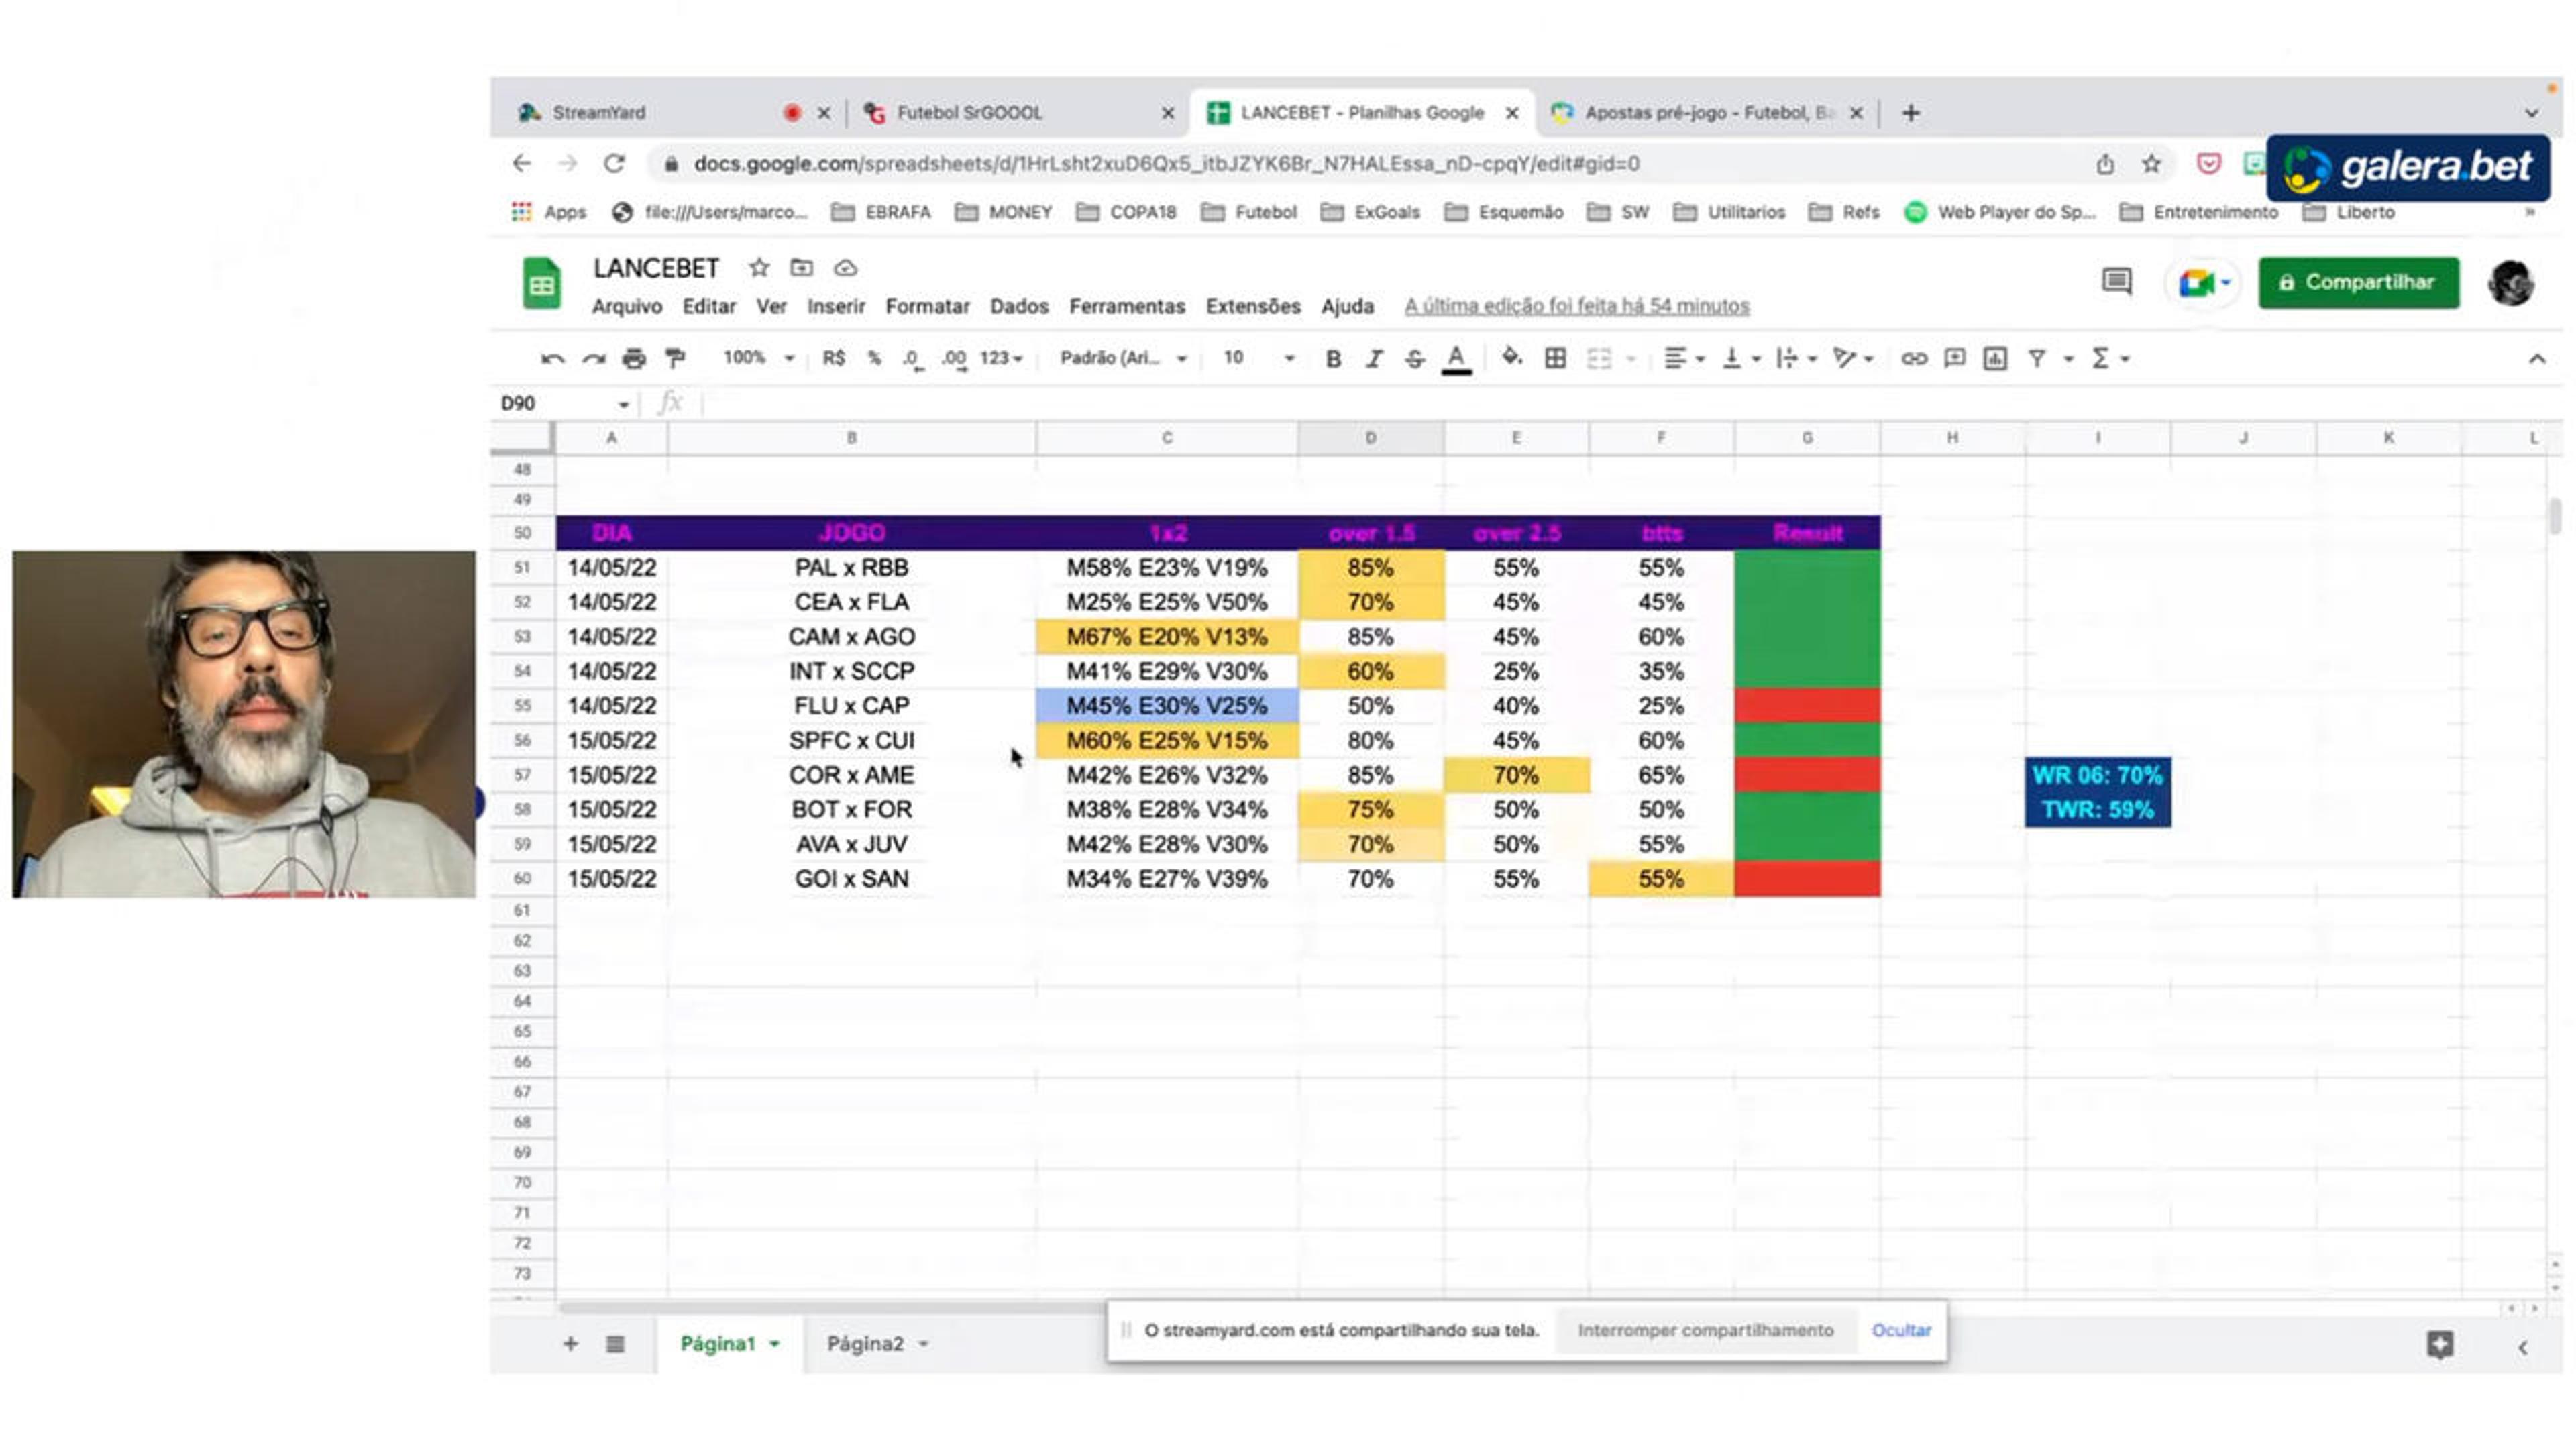Click the name box showing D90

pyautogui.click(x=565, y=403)
